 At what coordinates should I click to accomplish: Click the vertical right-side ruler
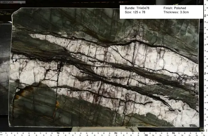tap(206, 68)
